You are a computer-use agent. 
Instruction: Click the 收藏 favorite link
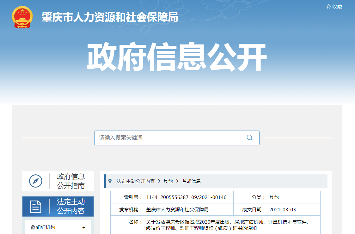[x=334, y=7]
